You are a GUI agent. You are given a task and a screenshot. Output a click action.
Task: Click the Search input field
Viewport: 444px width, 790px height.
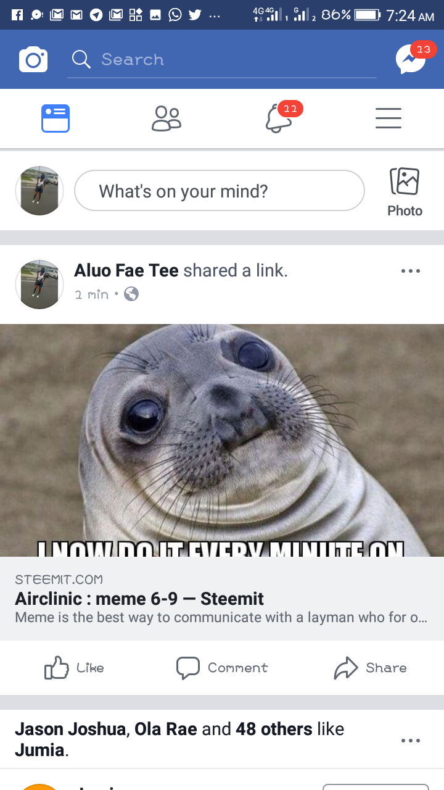coord(222,60)
